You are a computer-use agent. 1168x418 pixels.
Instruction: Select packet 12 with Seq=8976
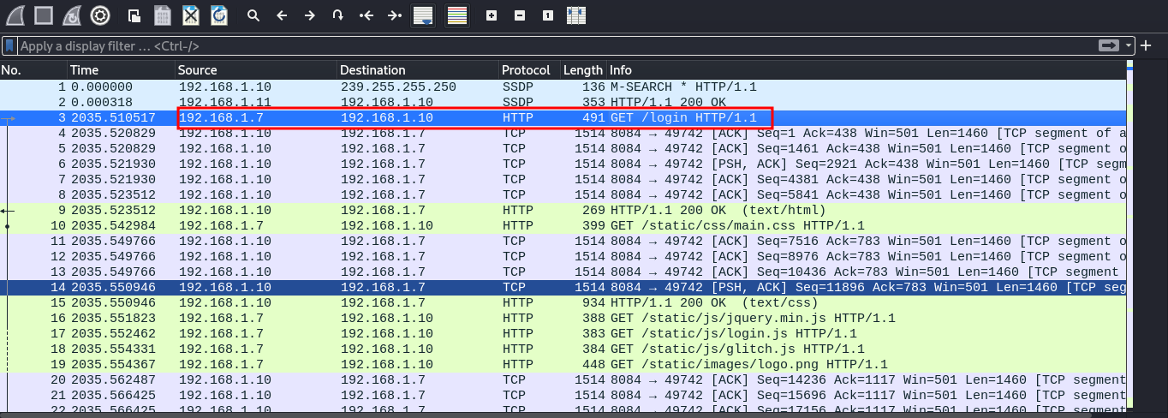coord(563,257)
